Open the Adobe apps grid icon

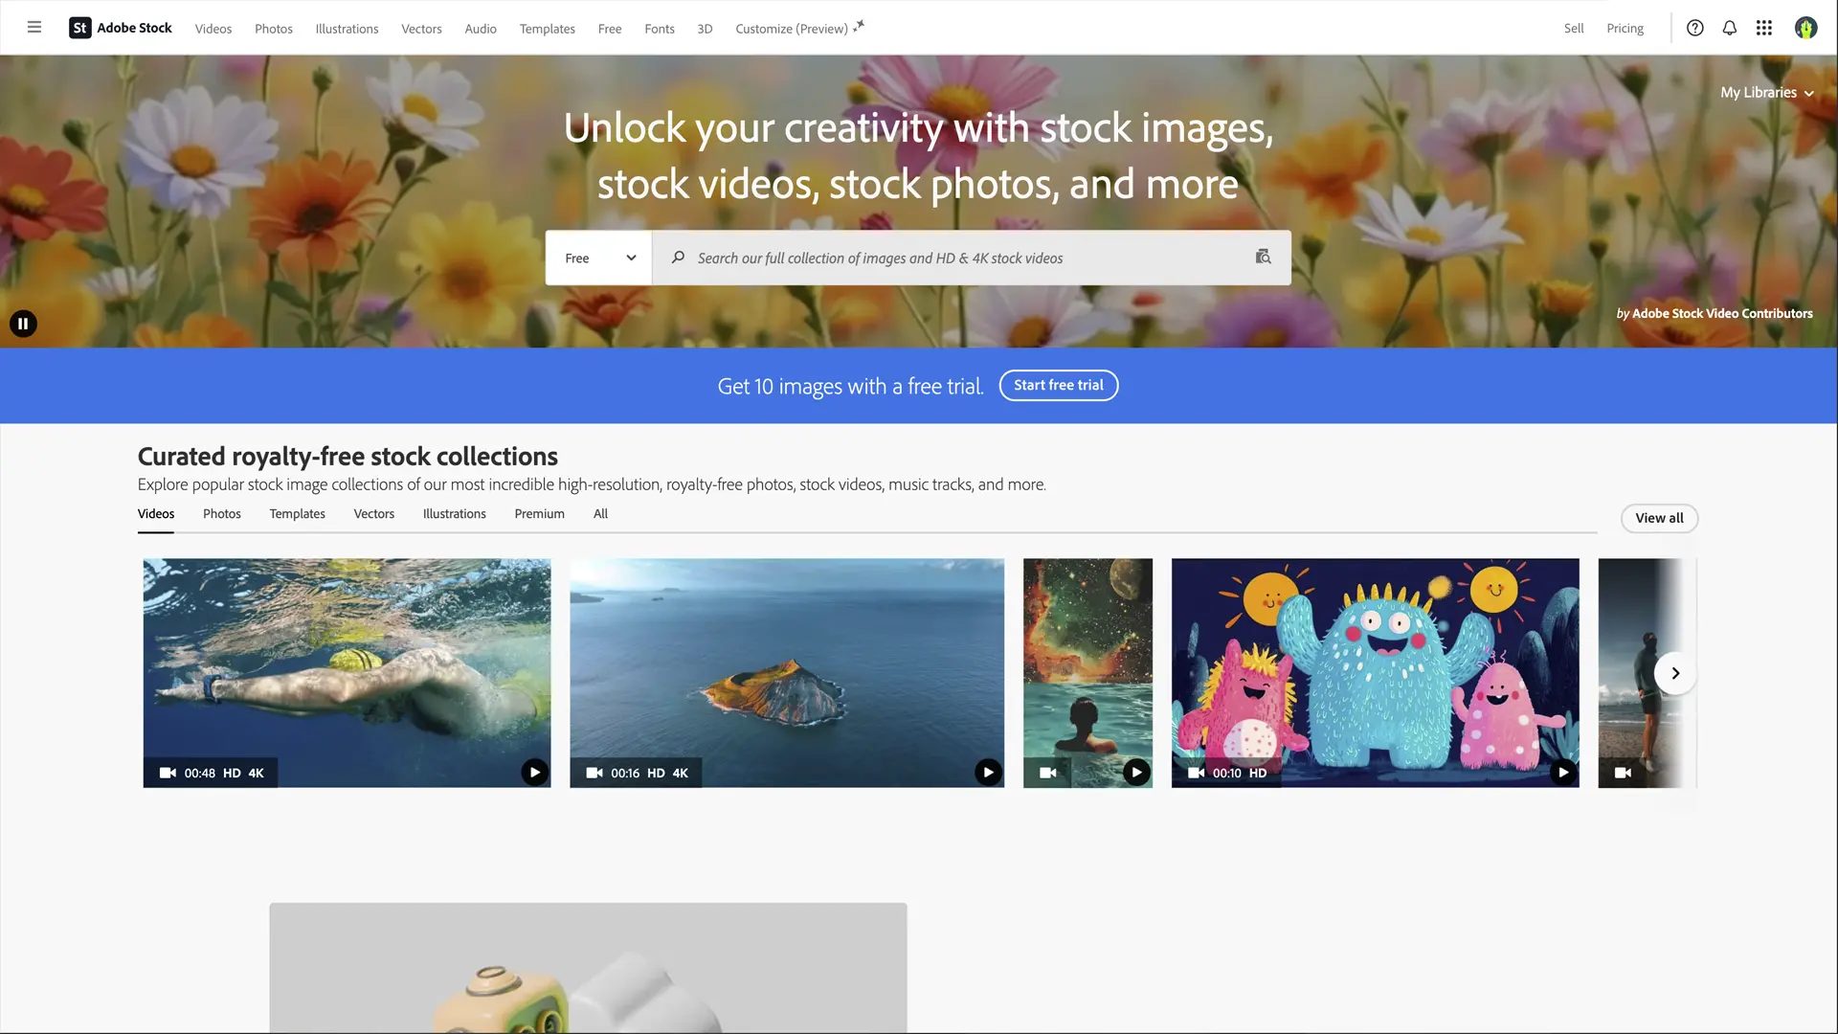point(1763,28)
